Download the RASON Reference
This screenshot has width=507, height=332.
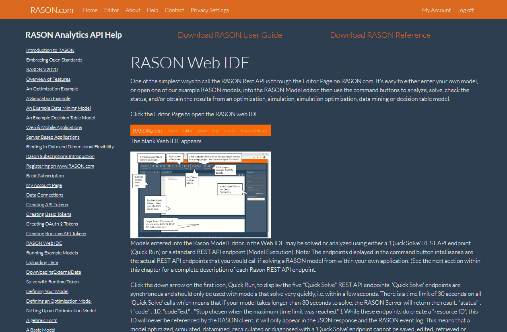tap(380, 35)
